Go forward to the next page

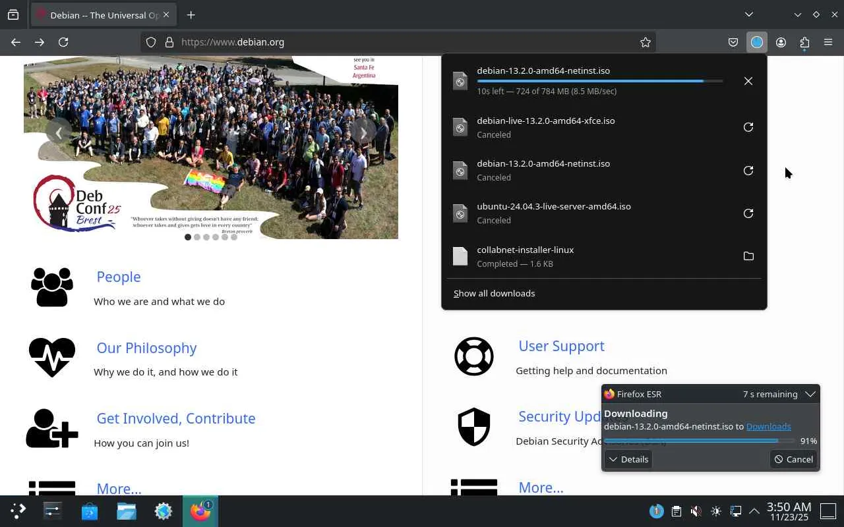40,42
